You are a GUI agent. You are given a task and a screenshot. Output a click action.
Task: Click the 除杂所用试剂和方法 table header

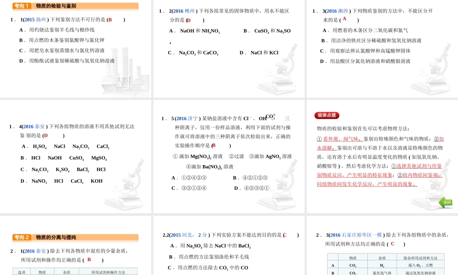tap(423, 258)
